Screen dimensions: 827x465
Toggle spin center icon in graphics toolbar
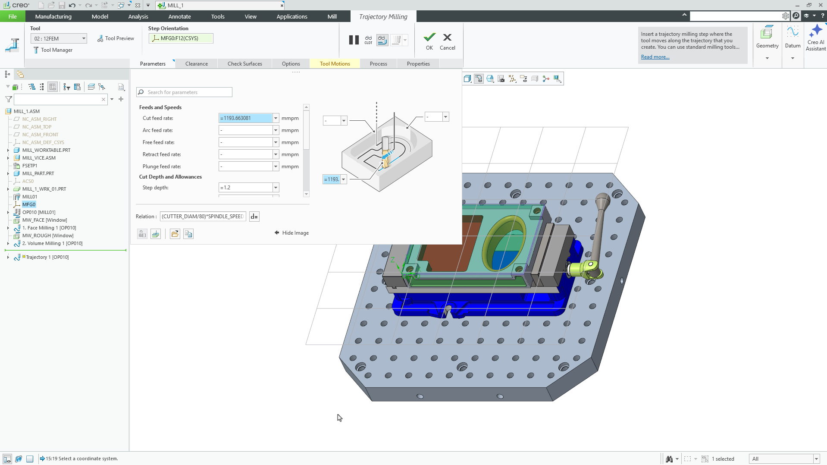click(x=546, y=79)
